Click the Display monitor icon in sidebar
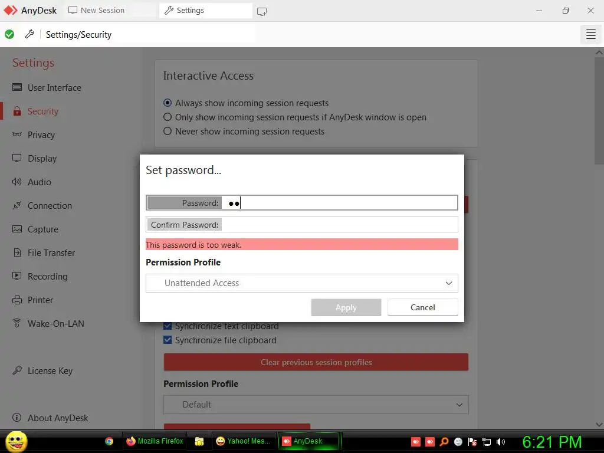Screen dimensions: 604x453 tap(17, 158)
